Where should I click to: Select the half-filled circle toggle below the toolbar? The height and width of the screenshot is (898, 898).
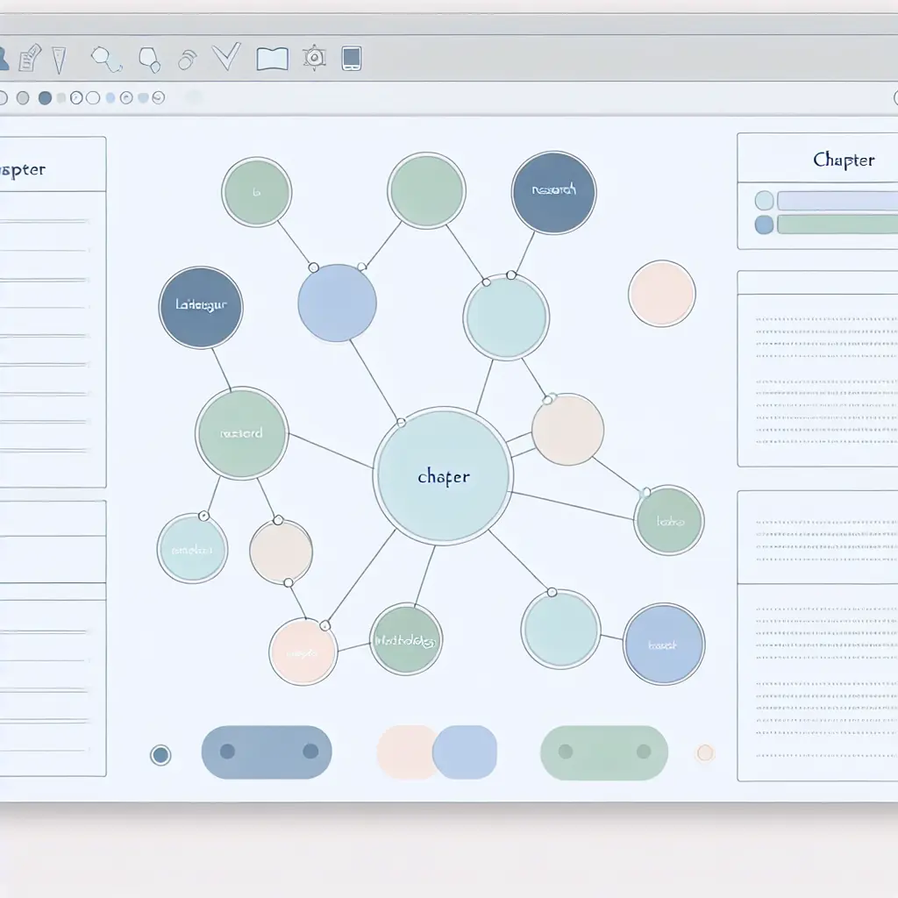pyautogui.click(x=77, y=96)
